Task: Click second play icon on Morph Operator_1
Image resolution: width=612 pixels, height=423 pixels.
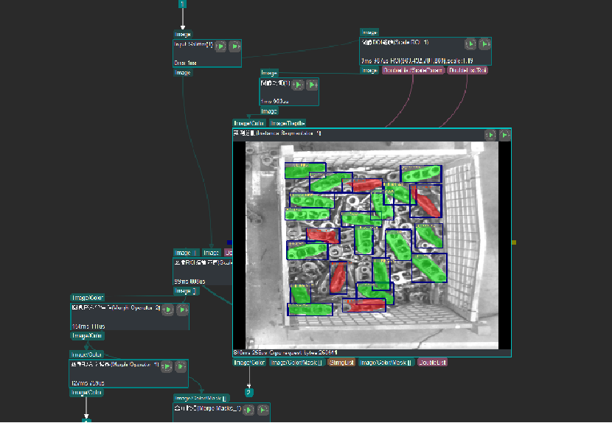Action: pyautogui.click(x=181, y=366)
